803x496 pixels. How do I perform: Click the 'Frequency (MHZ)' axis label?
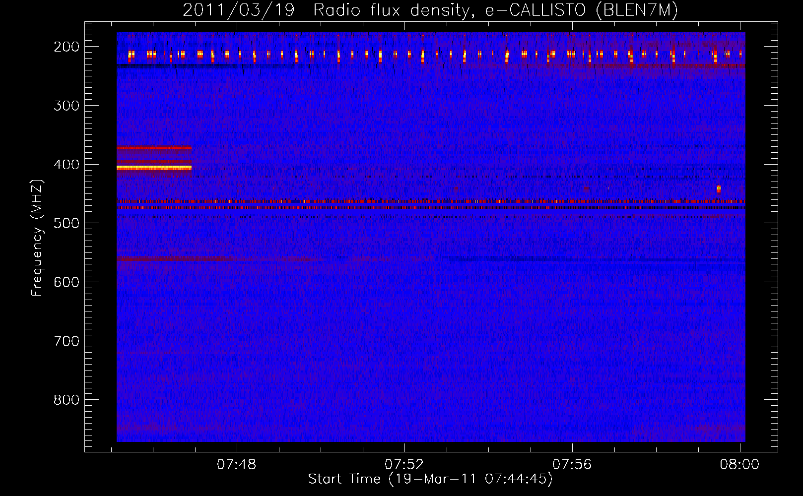click(x=37, y=238)
